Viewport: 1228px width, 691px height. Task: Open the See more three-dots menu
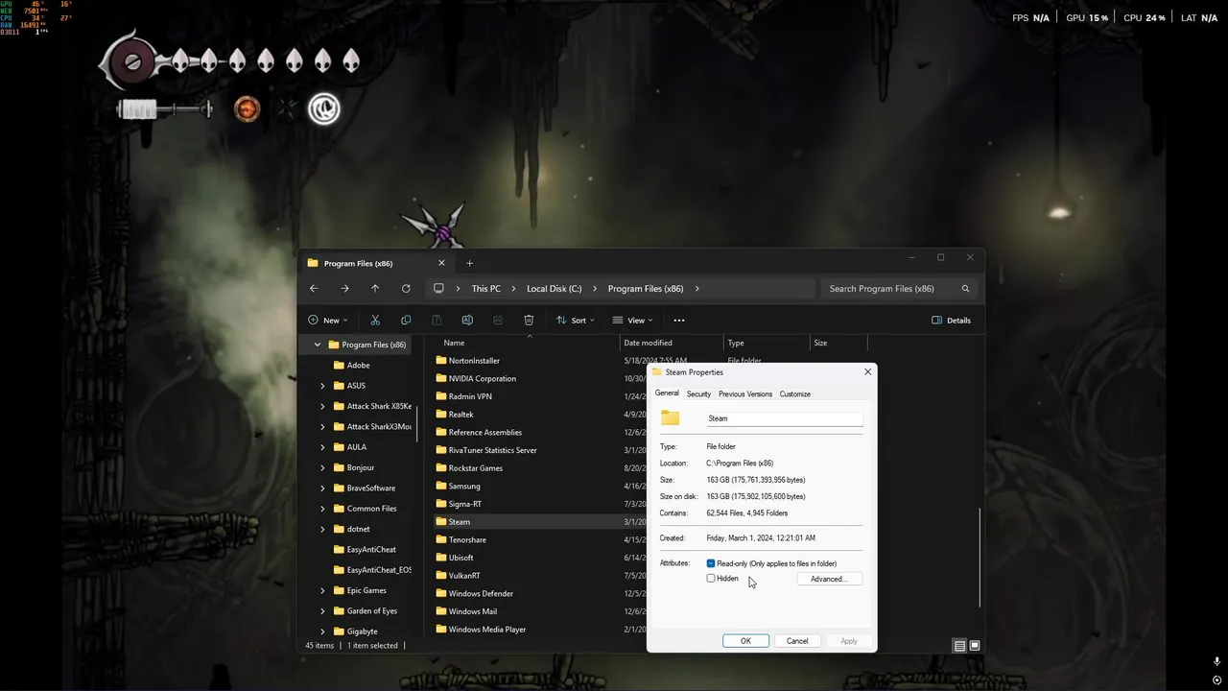coord(679,321)
